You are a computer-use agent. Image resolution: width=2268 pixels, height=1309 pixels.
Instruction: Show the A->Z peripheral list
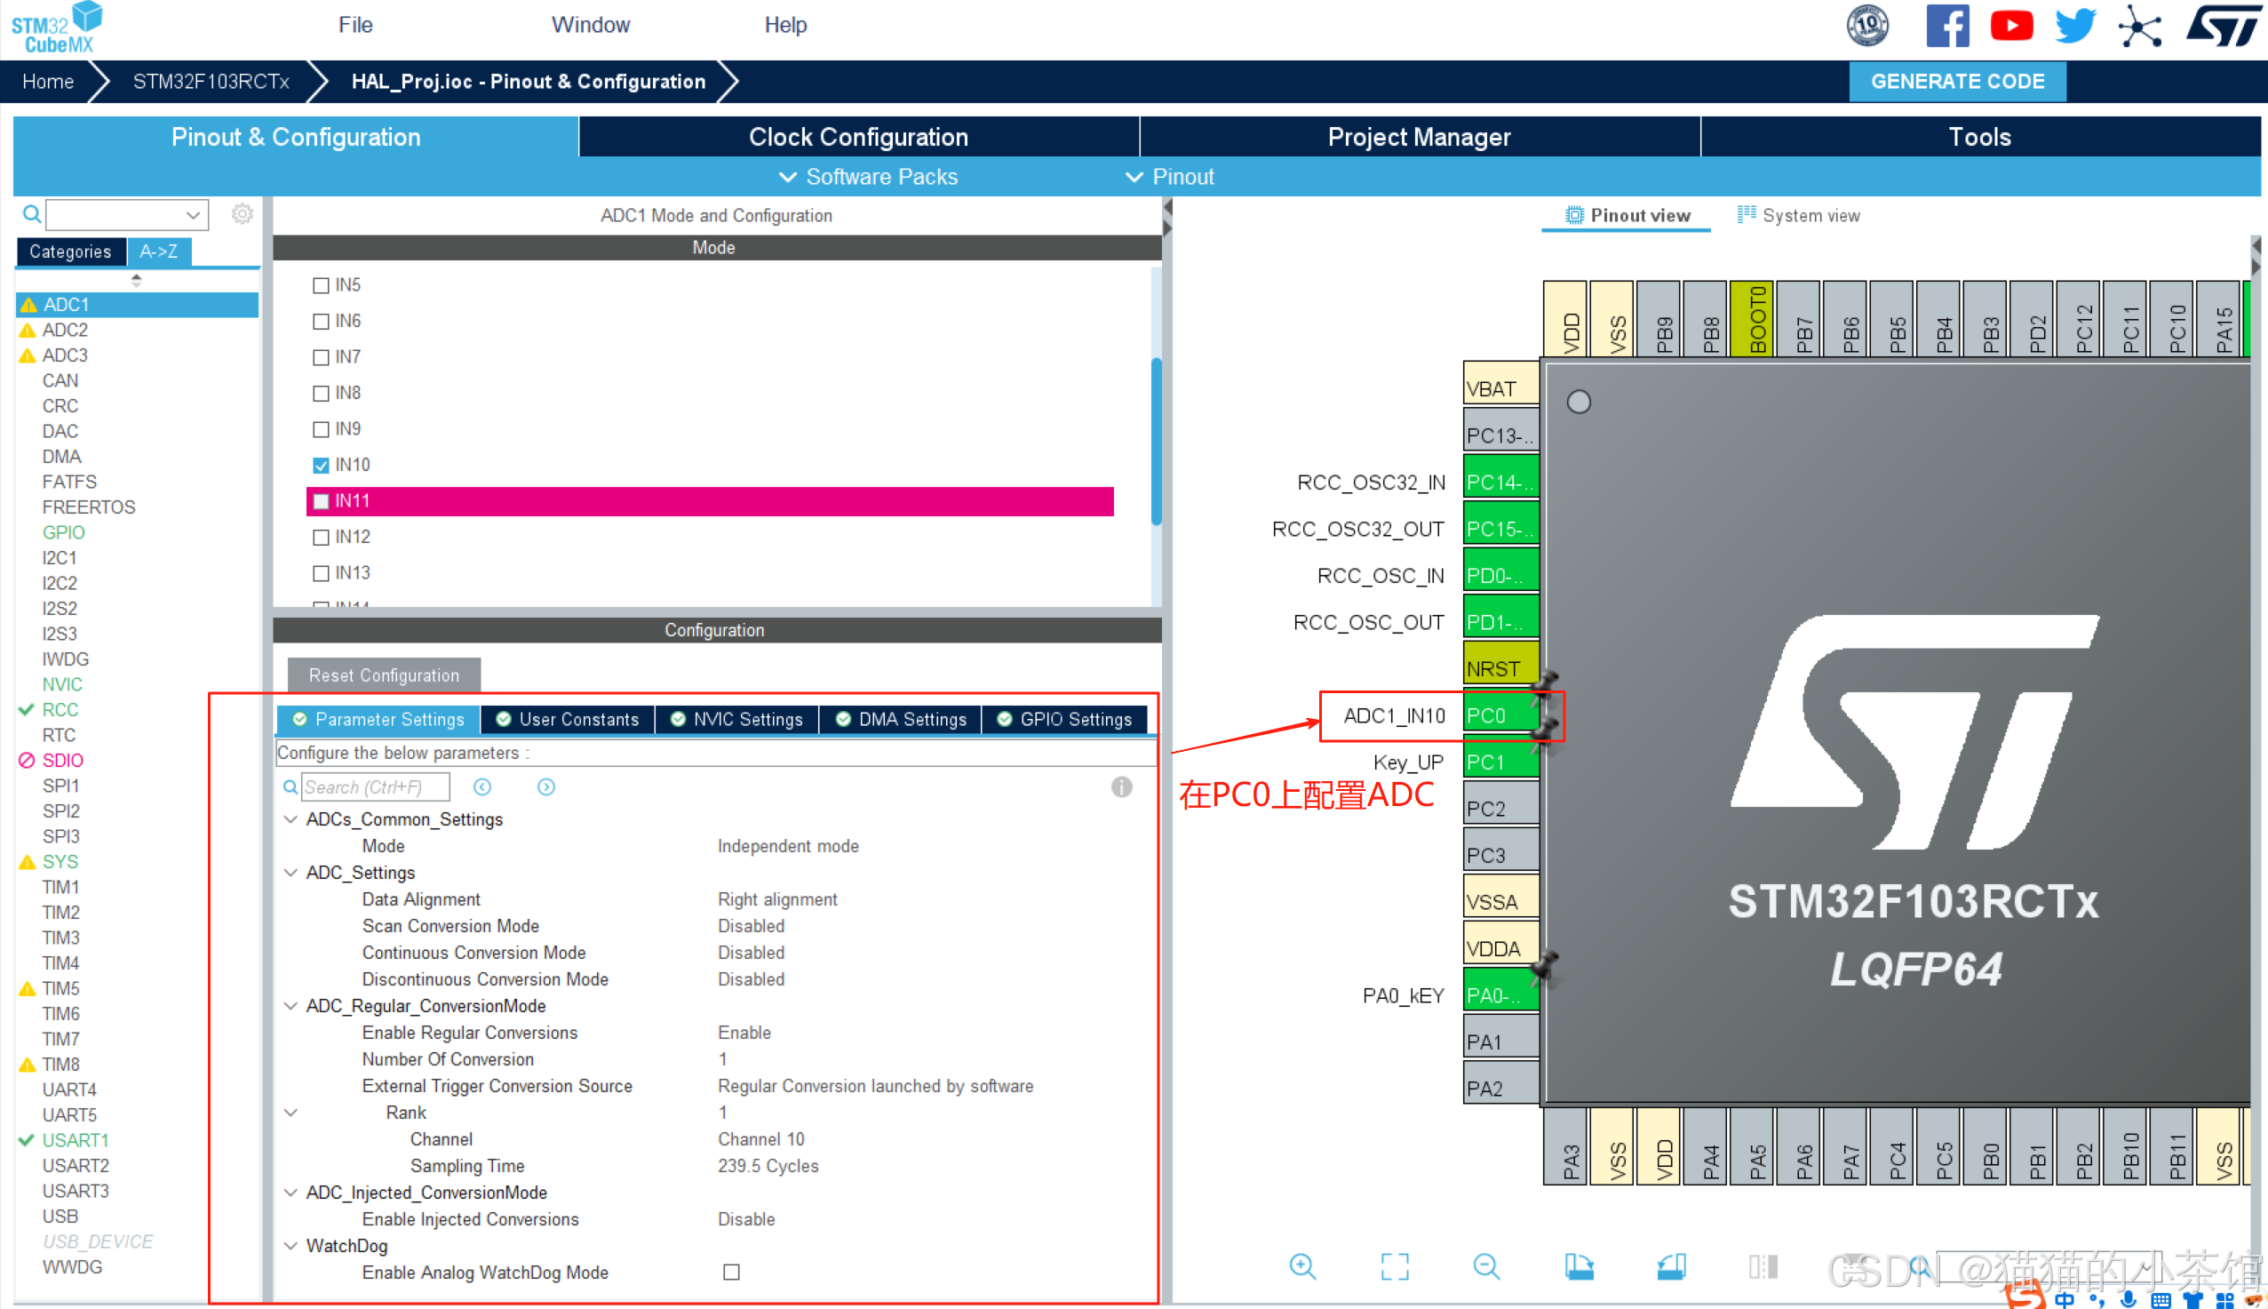click(159, 251)
